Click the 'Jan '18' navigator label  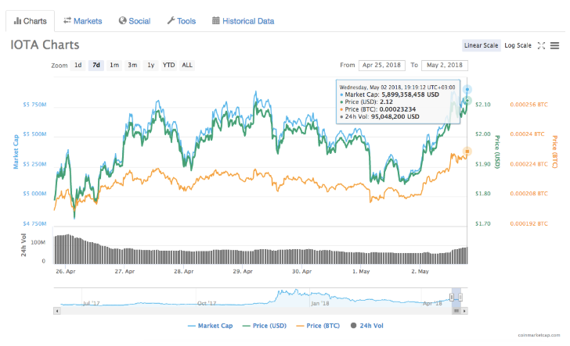tap(320, 303)
